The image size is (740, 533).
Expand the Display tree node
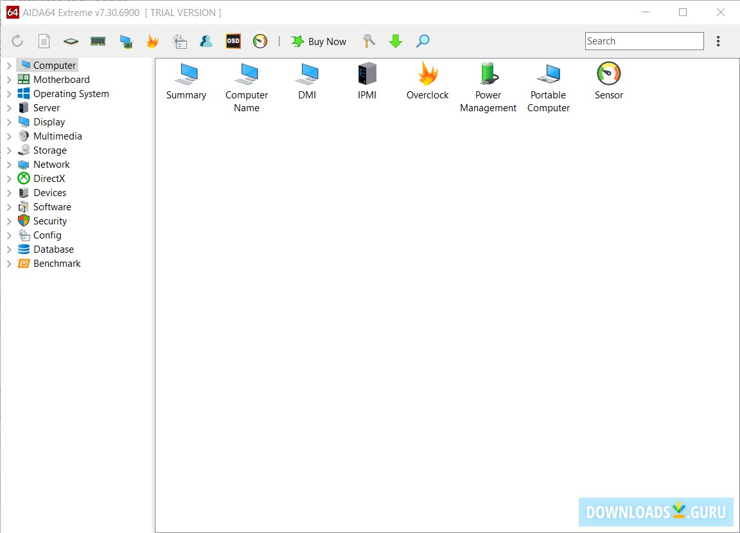[x=9, y=122]
